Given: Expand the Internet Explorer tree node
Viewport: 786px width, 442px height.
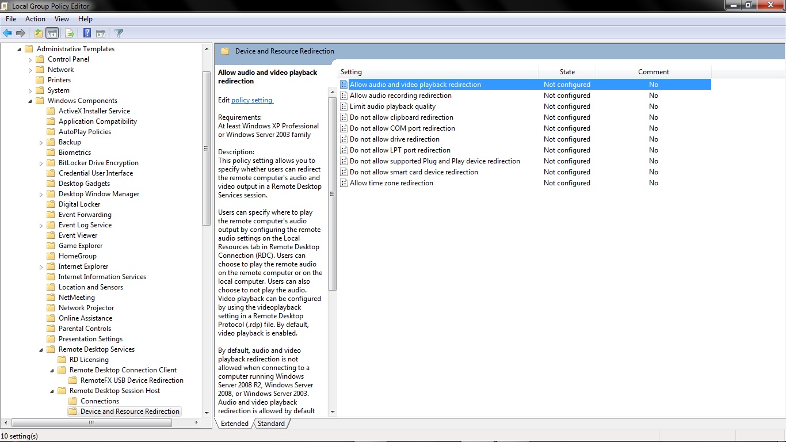Looking at the screenshot, I should (41, 266).
